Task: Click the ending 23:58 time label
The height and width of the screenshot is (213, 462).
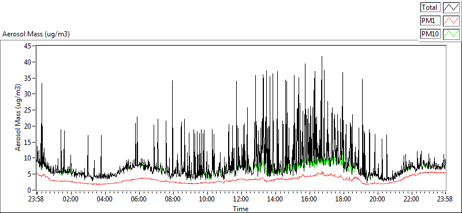Action: click(x=445, y=199)
